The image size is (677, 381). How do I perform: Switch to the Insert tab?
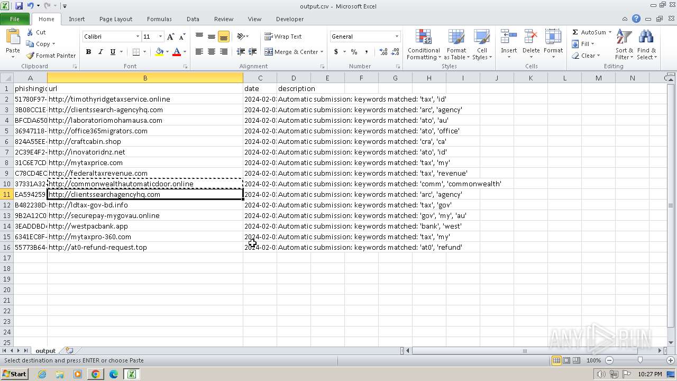[x=77, y=19]
